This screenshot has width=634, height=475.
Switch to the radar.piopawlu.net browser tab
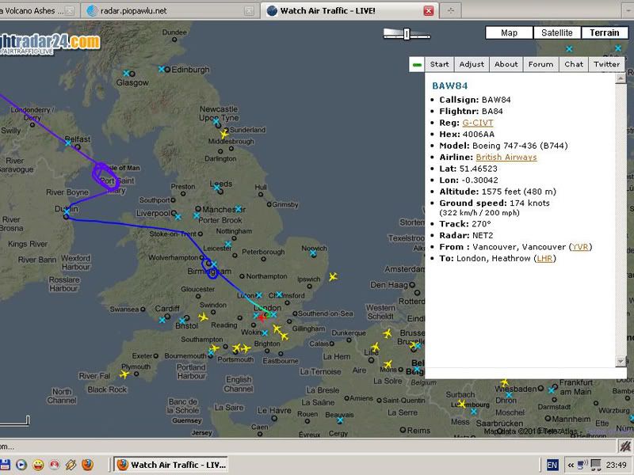coord(170,11)
